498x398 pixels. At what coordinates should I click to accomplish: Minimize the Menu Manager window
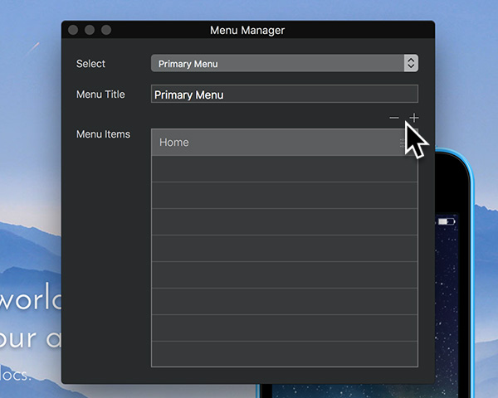tap(90, 30)
